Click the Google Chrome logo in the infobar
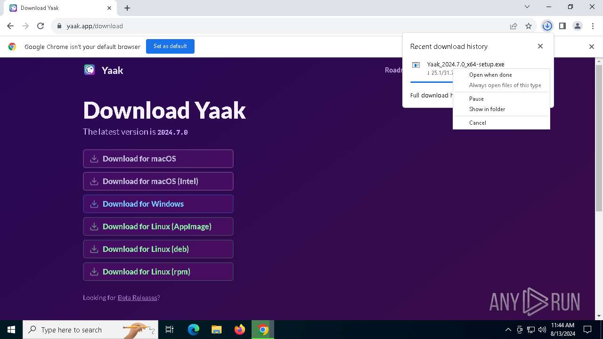The width and height of the screenshot is (603, 339). click(12, 47)
